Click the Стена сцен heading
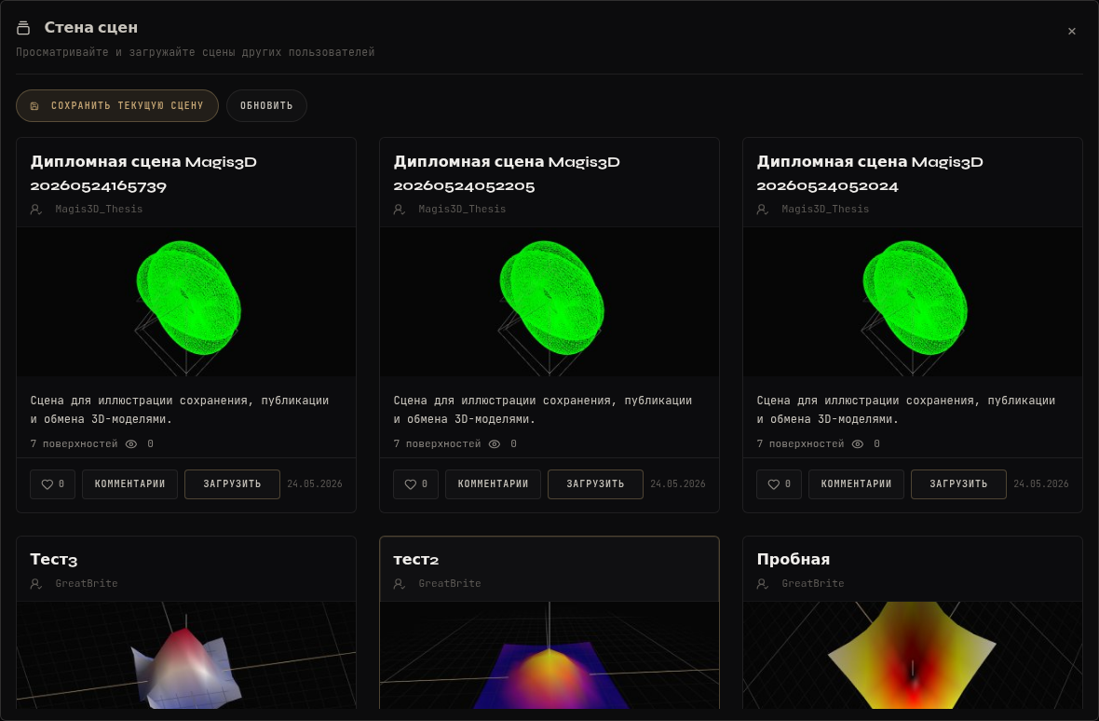This screenshot has height=721, width=1099. [x=91, y=27]
